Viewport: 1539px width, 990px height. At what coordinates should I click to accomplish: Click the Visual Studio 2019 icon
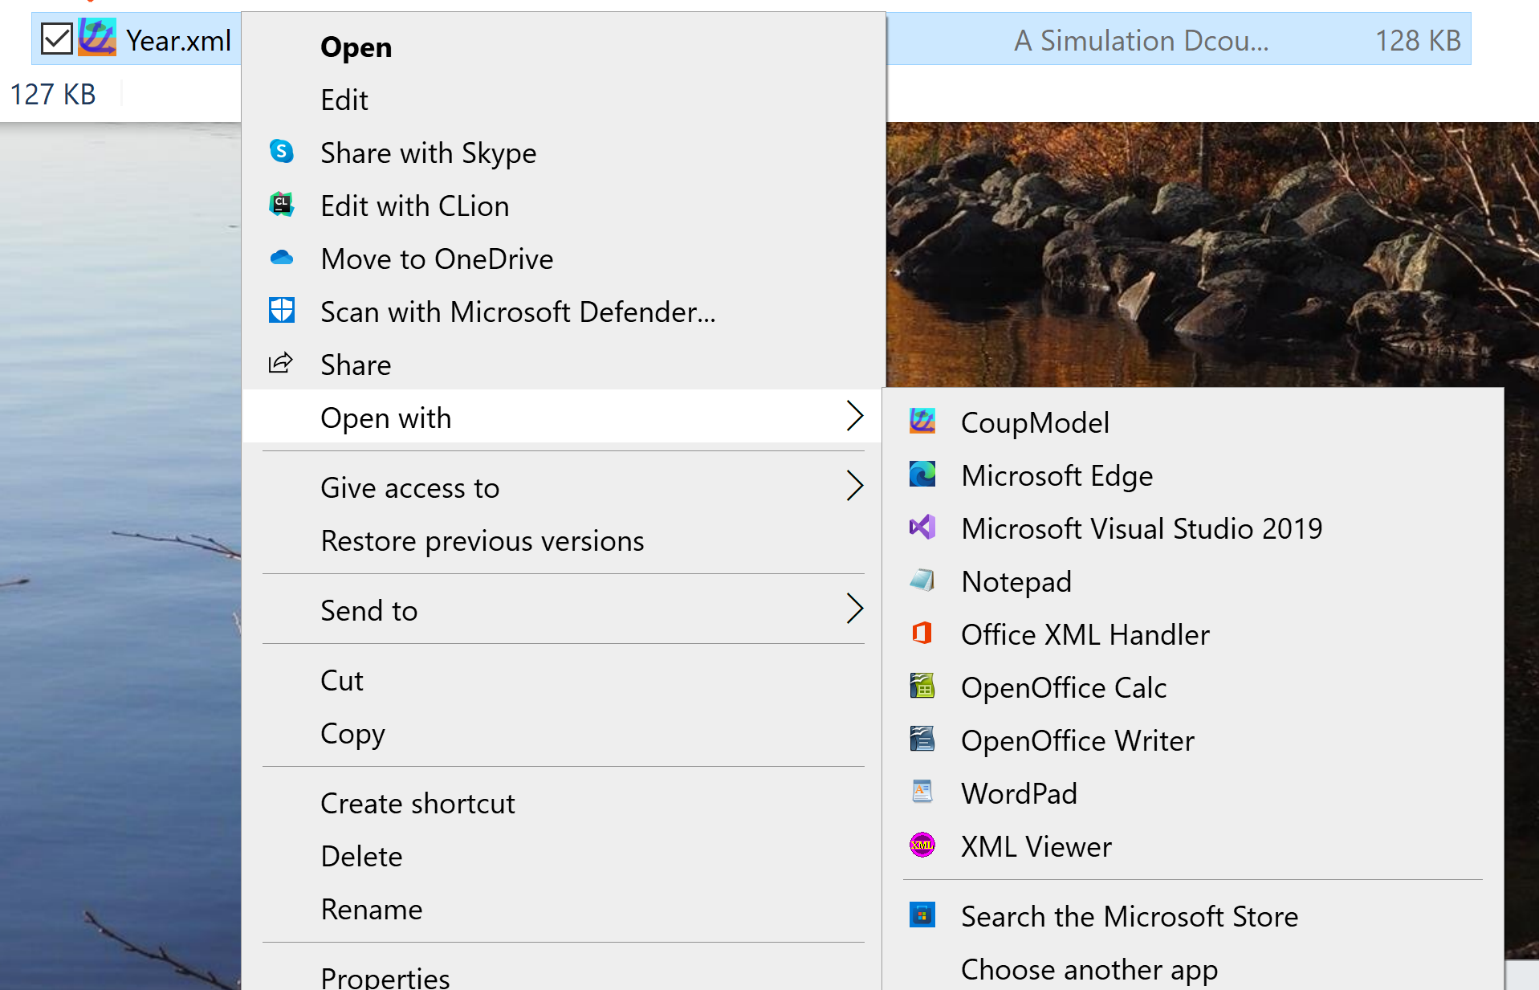pos(922,527)
